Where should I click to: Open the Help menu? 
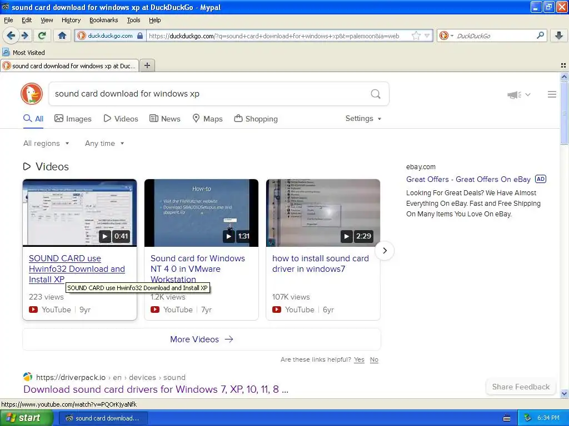point(154,20)
